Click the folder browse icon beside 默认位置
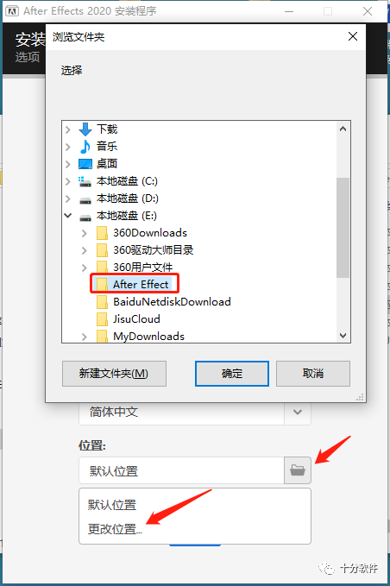The width and height of the screenshot is (390, 586). coord(298,470)
